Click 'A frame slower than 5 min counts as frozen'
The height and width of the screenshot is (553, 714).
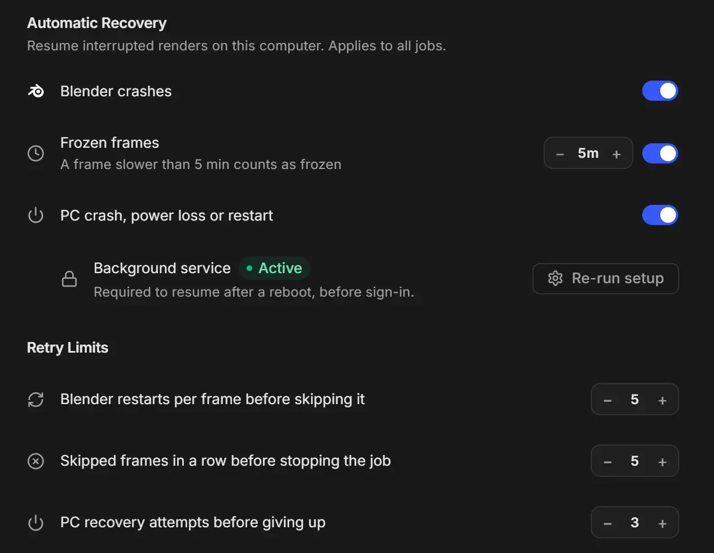pyautogui.click(x=201, y=165)
